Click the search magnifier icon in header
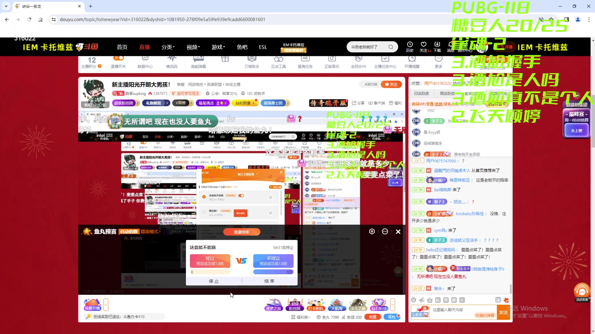The height and width of the screenshot is (334, 595). pos(391,47)
